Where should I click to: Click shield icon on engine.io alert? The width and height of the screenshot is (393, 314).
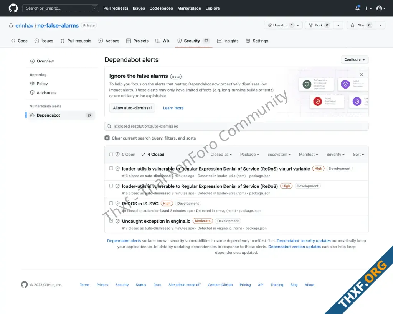click(117, 221)
